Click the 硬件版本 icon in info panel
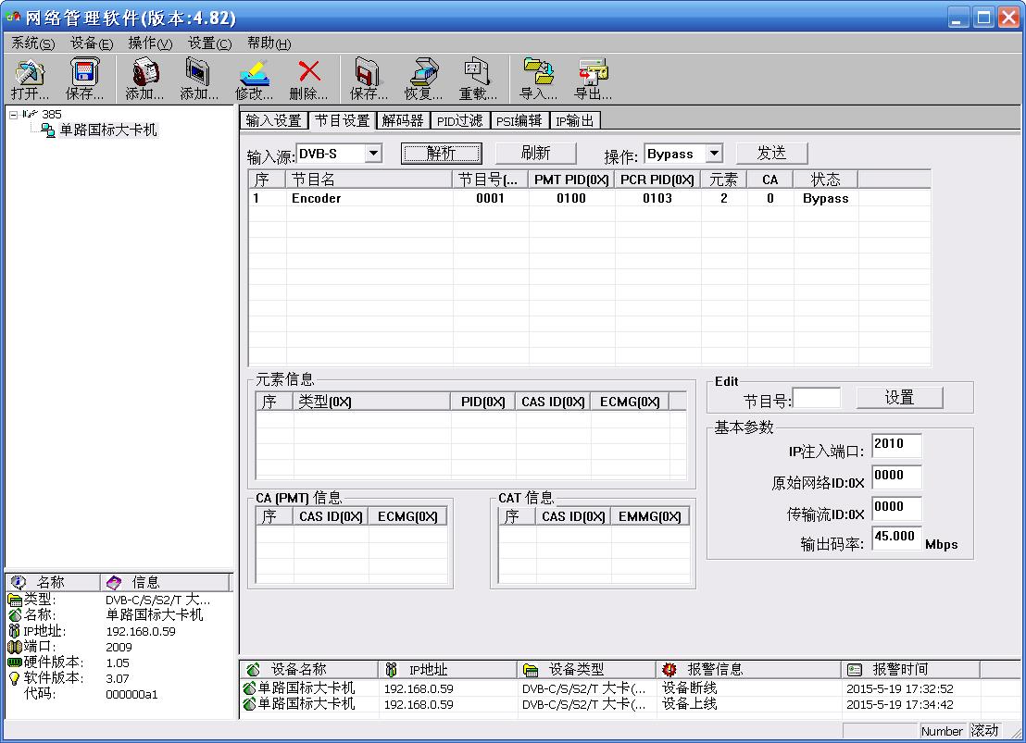1026x743 pixels. pyautogui.click(x=15, y=663)
